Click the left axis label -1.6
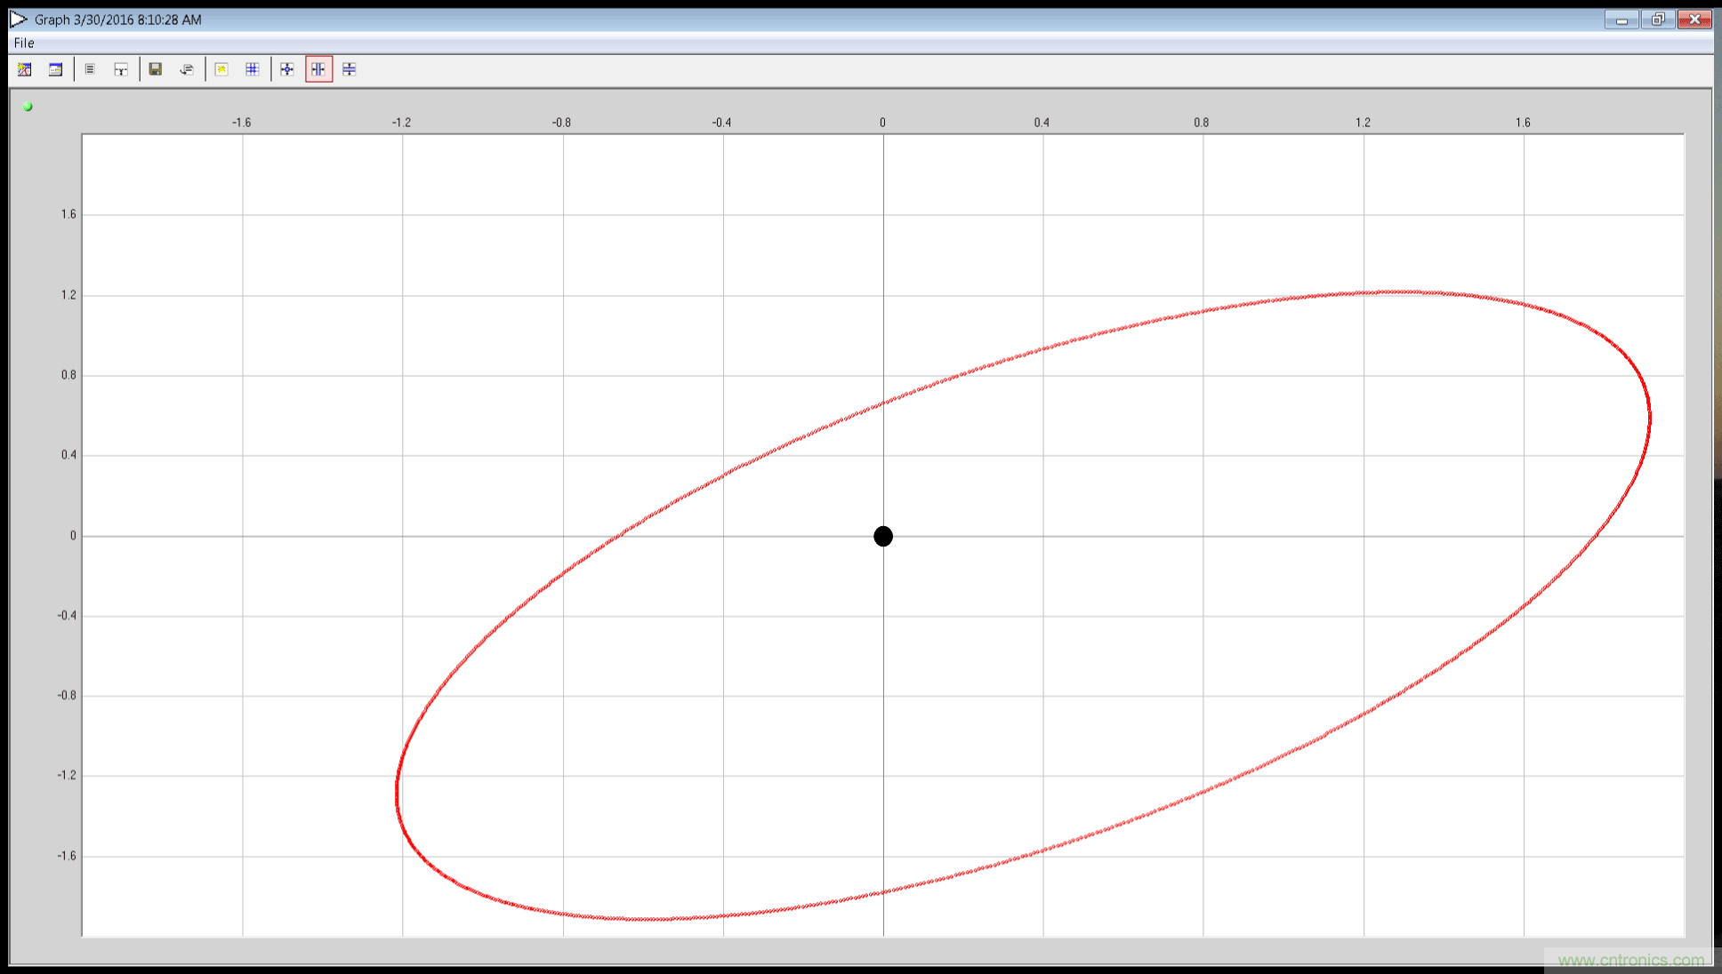 [67, 856]
